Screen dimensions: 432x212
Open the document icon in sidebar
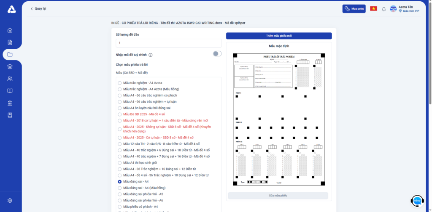pyautogui.click(x=10, y=42)
